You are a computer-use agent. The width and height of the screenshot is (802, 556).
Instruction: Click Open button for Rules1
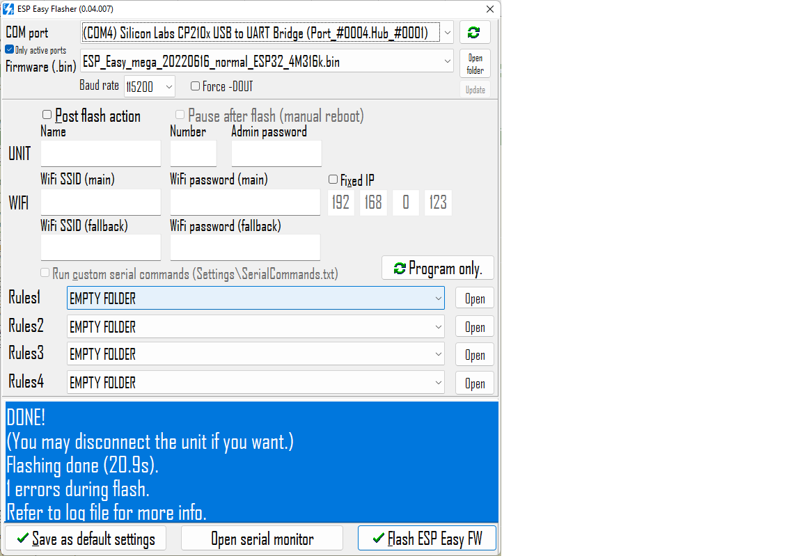(x=475, y=299)
